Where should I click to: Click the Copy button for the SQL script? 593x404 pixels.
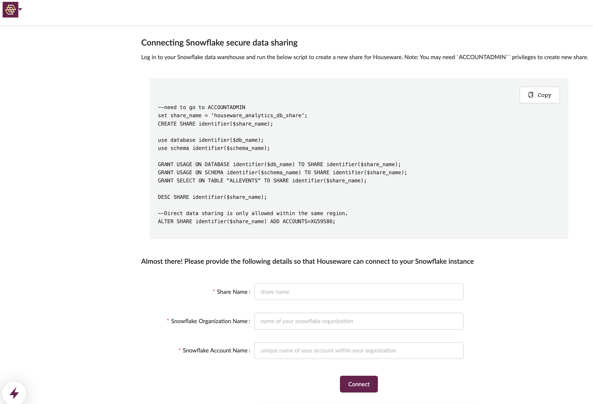[x=540, y=94]
